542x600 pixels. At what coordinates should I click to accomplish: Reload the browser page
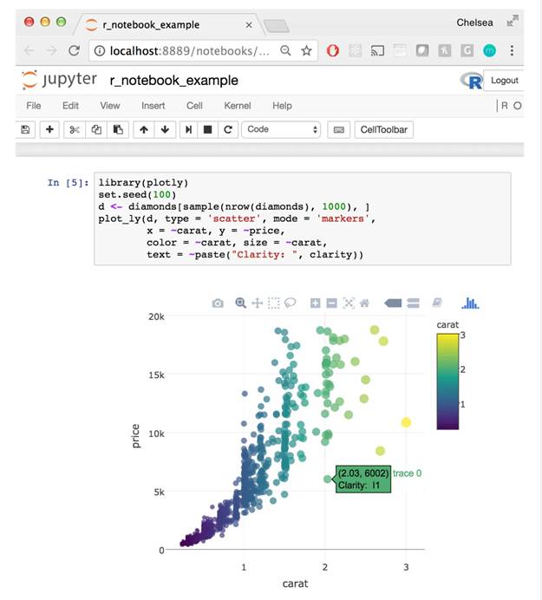(x=74, y=50)
